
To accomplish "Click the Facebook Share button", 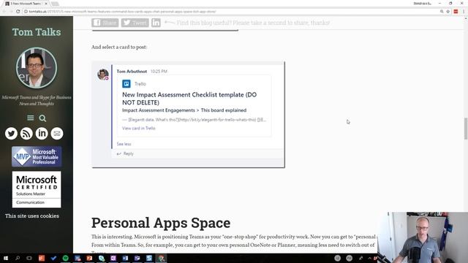I will [105, 23].
